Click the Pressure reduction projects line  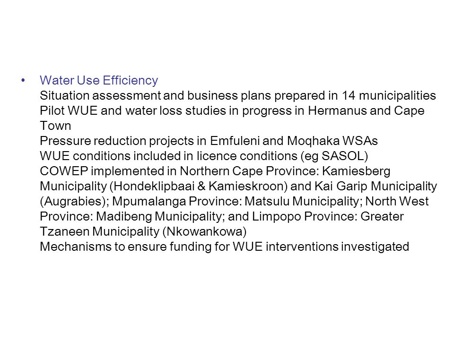209,141
